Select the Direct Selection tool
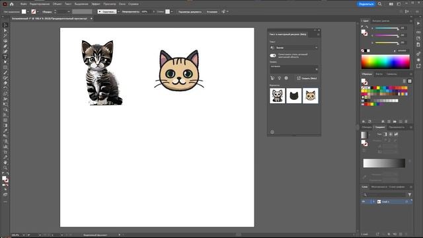 pos(5,30)
